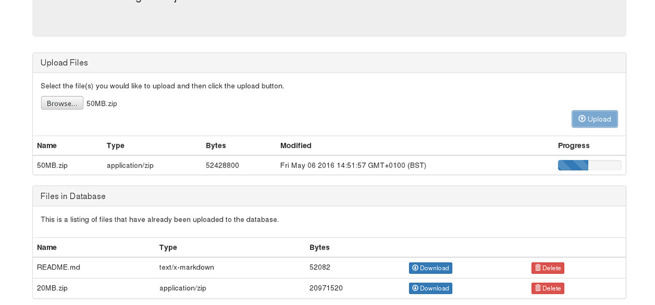Download the 20MB.zip file
The width and height of the screenshot is (655, 305).
click(431, 288)
